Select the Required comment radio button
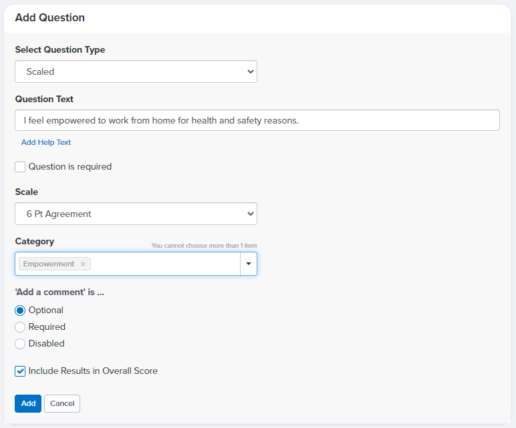The image size is (516, 428). (x=20, y=327)
